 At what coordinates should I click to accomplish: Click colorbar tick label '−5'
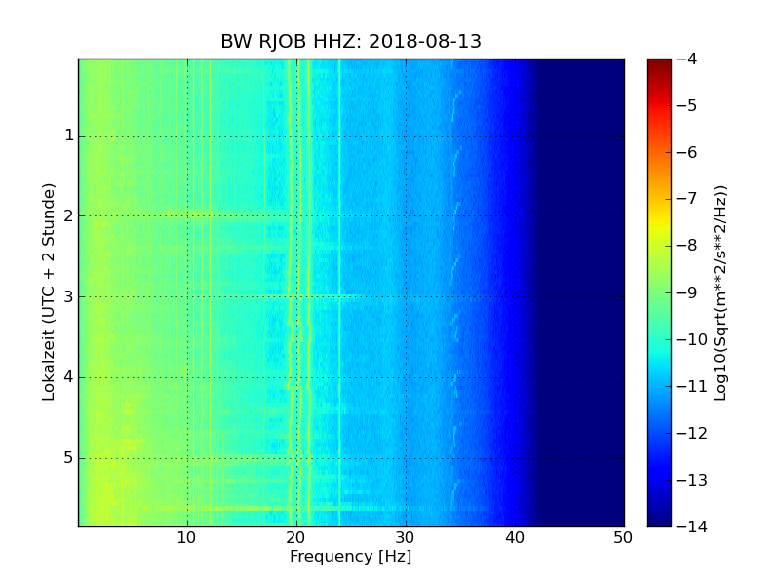687,106
